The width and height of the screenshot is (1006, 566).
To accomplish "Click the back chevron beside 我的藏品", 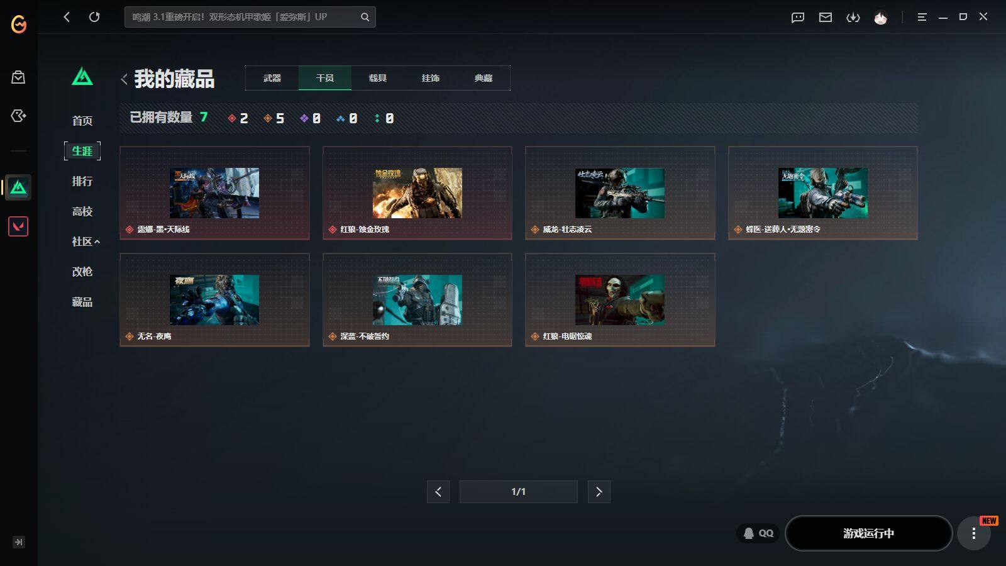I will point(124,79).
